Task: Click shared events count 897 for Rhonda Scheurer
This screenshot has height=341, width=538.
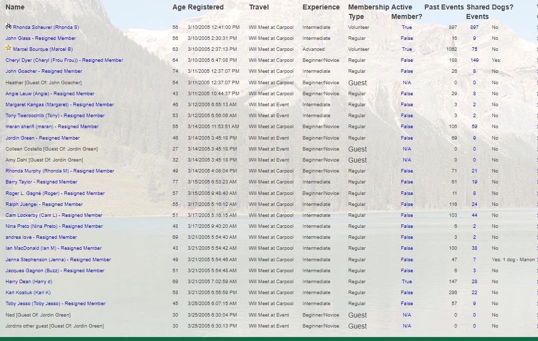Action: click(474, 27)
